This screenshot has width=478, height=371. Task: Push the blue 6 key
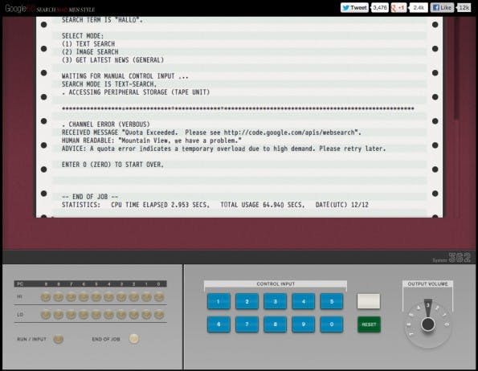point(219,324)
